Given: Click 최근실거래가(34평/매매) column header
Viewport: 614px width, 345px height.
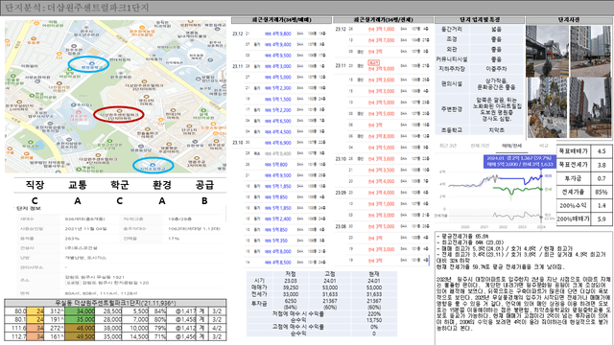Looking at the screenshot, I should (x=281, y=19).
